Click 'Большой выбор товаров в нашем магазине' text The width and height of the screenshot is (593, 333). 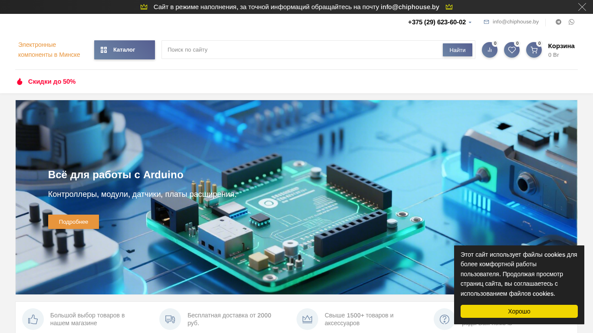87,319
